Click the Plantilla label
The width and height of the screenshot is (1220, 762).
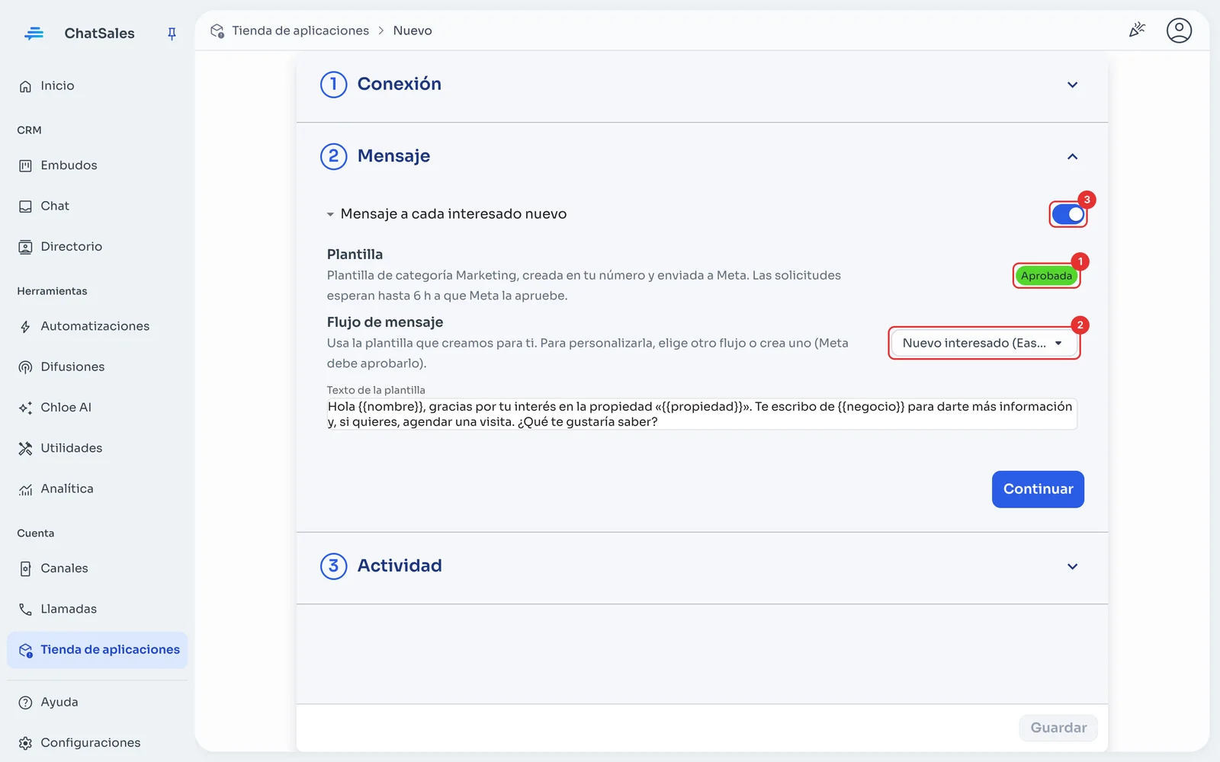pyautogui.click(x=355, y=255)
